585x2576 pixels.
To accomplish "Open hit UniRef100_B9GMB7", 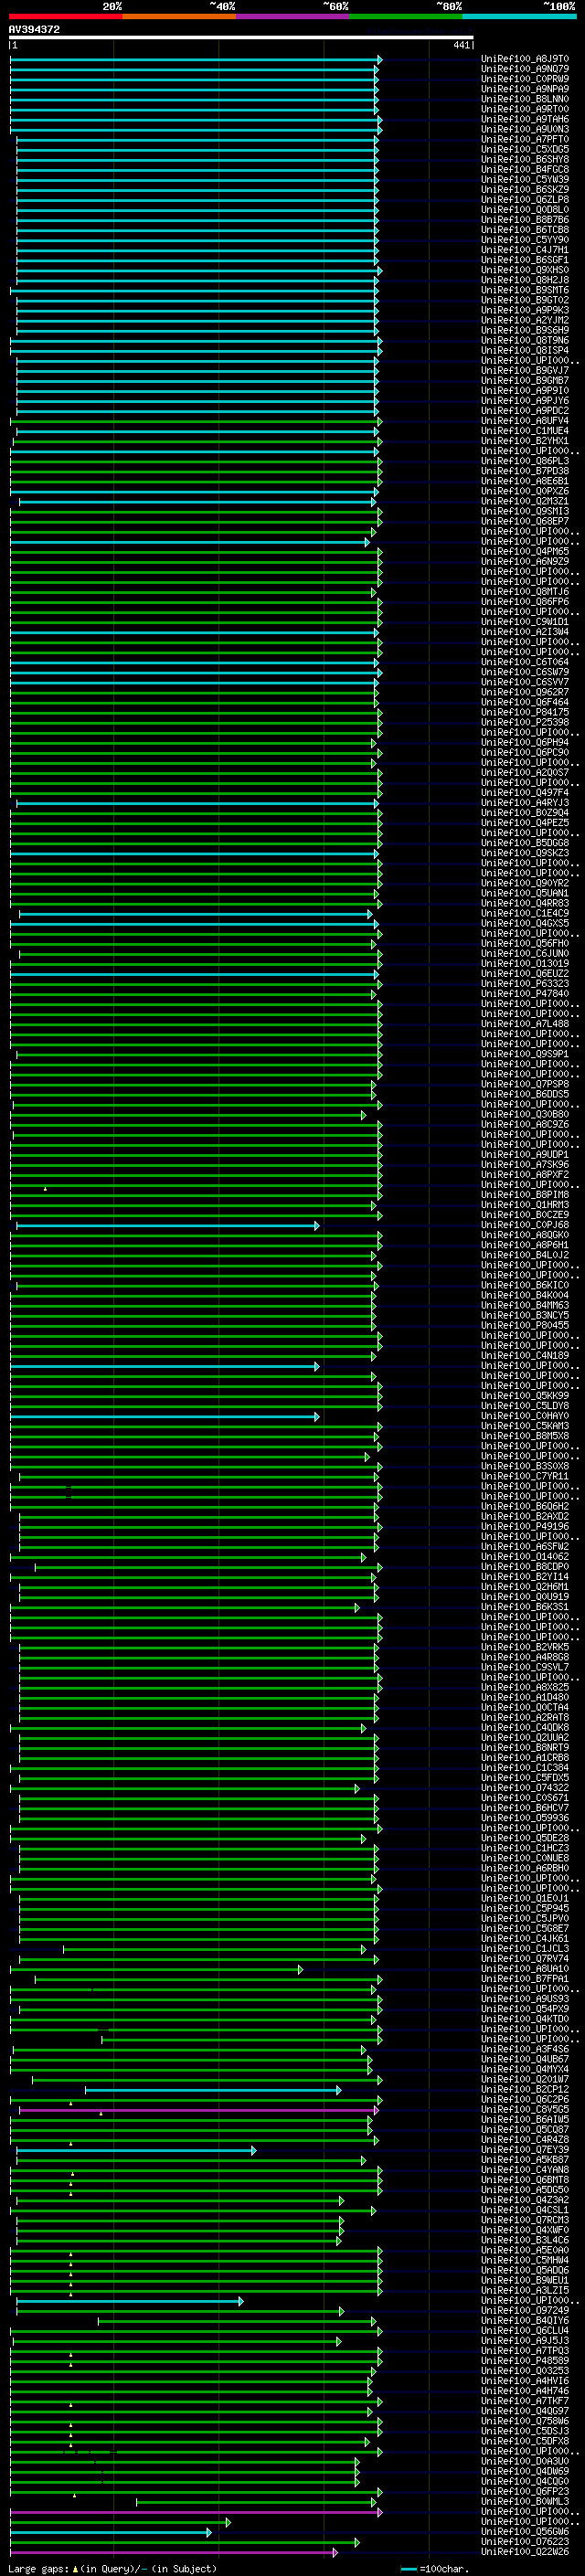I will coord(525,380).
